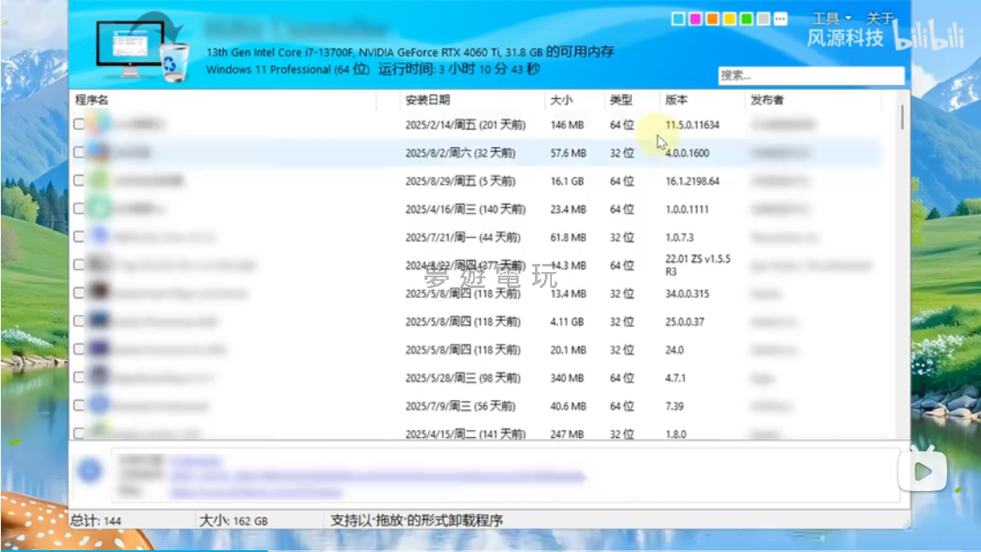Sort the list by the 发布者 column header
The image size is (981, 552).
[767, 100]
